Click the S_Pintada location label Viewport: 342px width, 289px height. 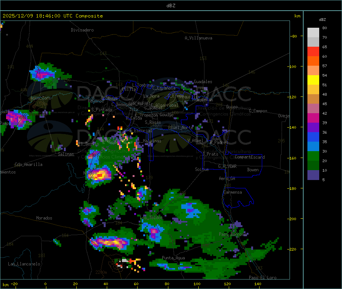click(101, 110)
